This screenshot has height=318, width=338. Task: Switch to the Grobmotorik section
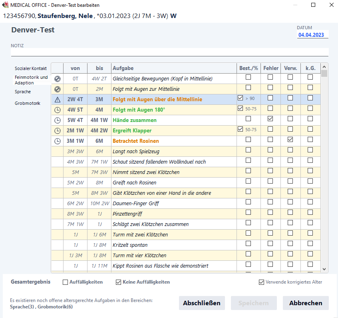(28, 103)
